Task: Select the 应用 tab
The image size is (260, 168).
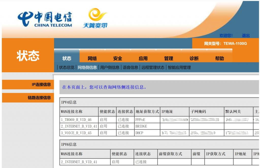Action: click(x=143, y=58)
